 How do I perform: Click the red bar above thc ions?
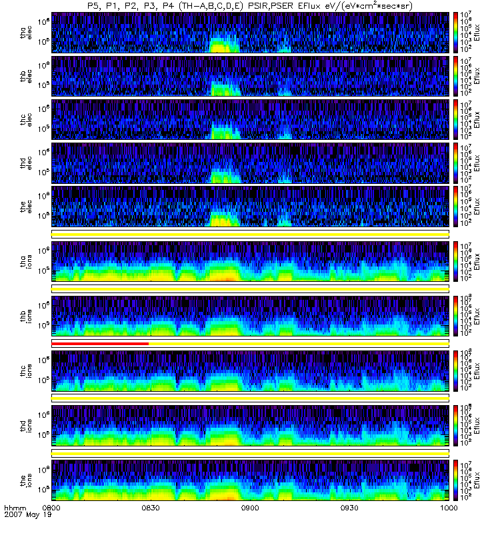click(x=100, y=343)
